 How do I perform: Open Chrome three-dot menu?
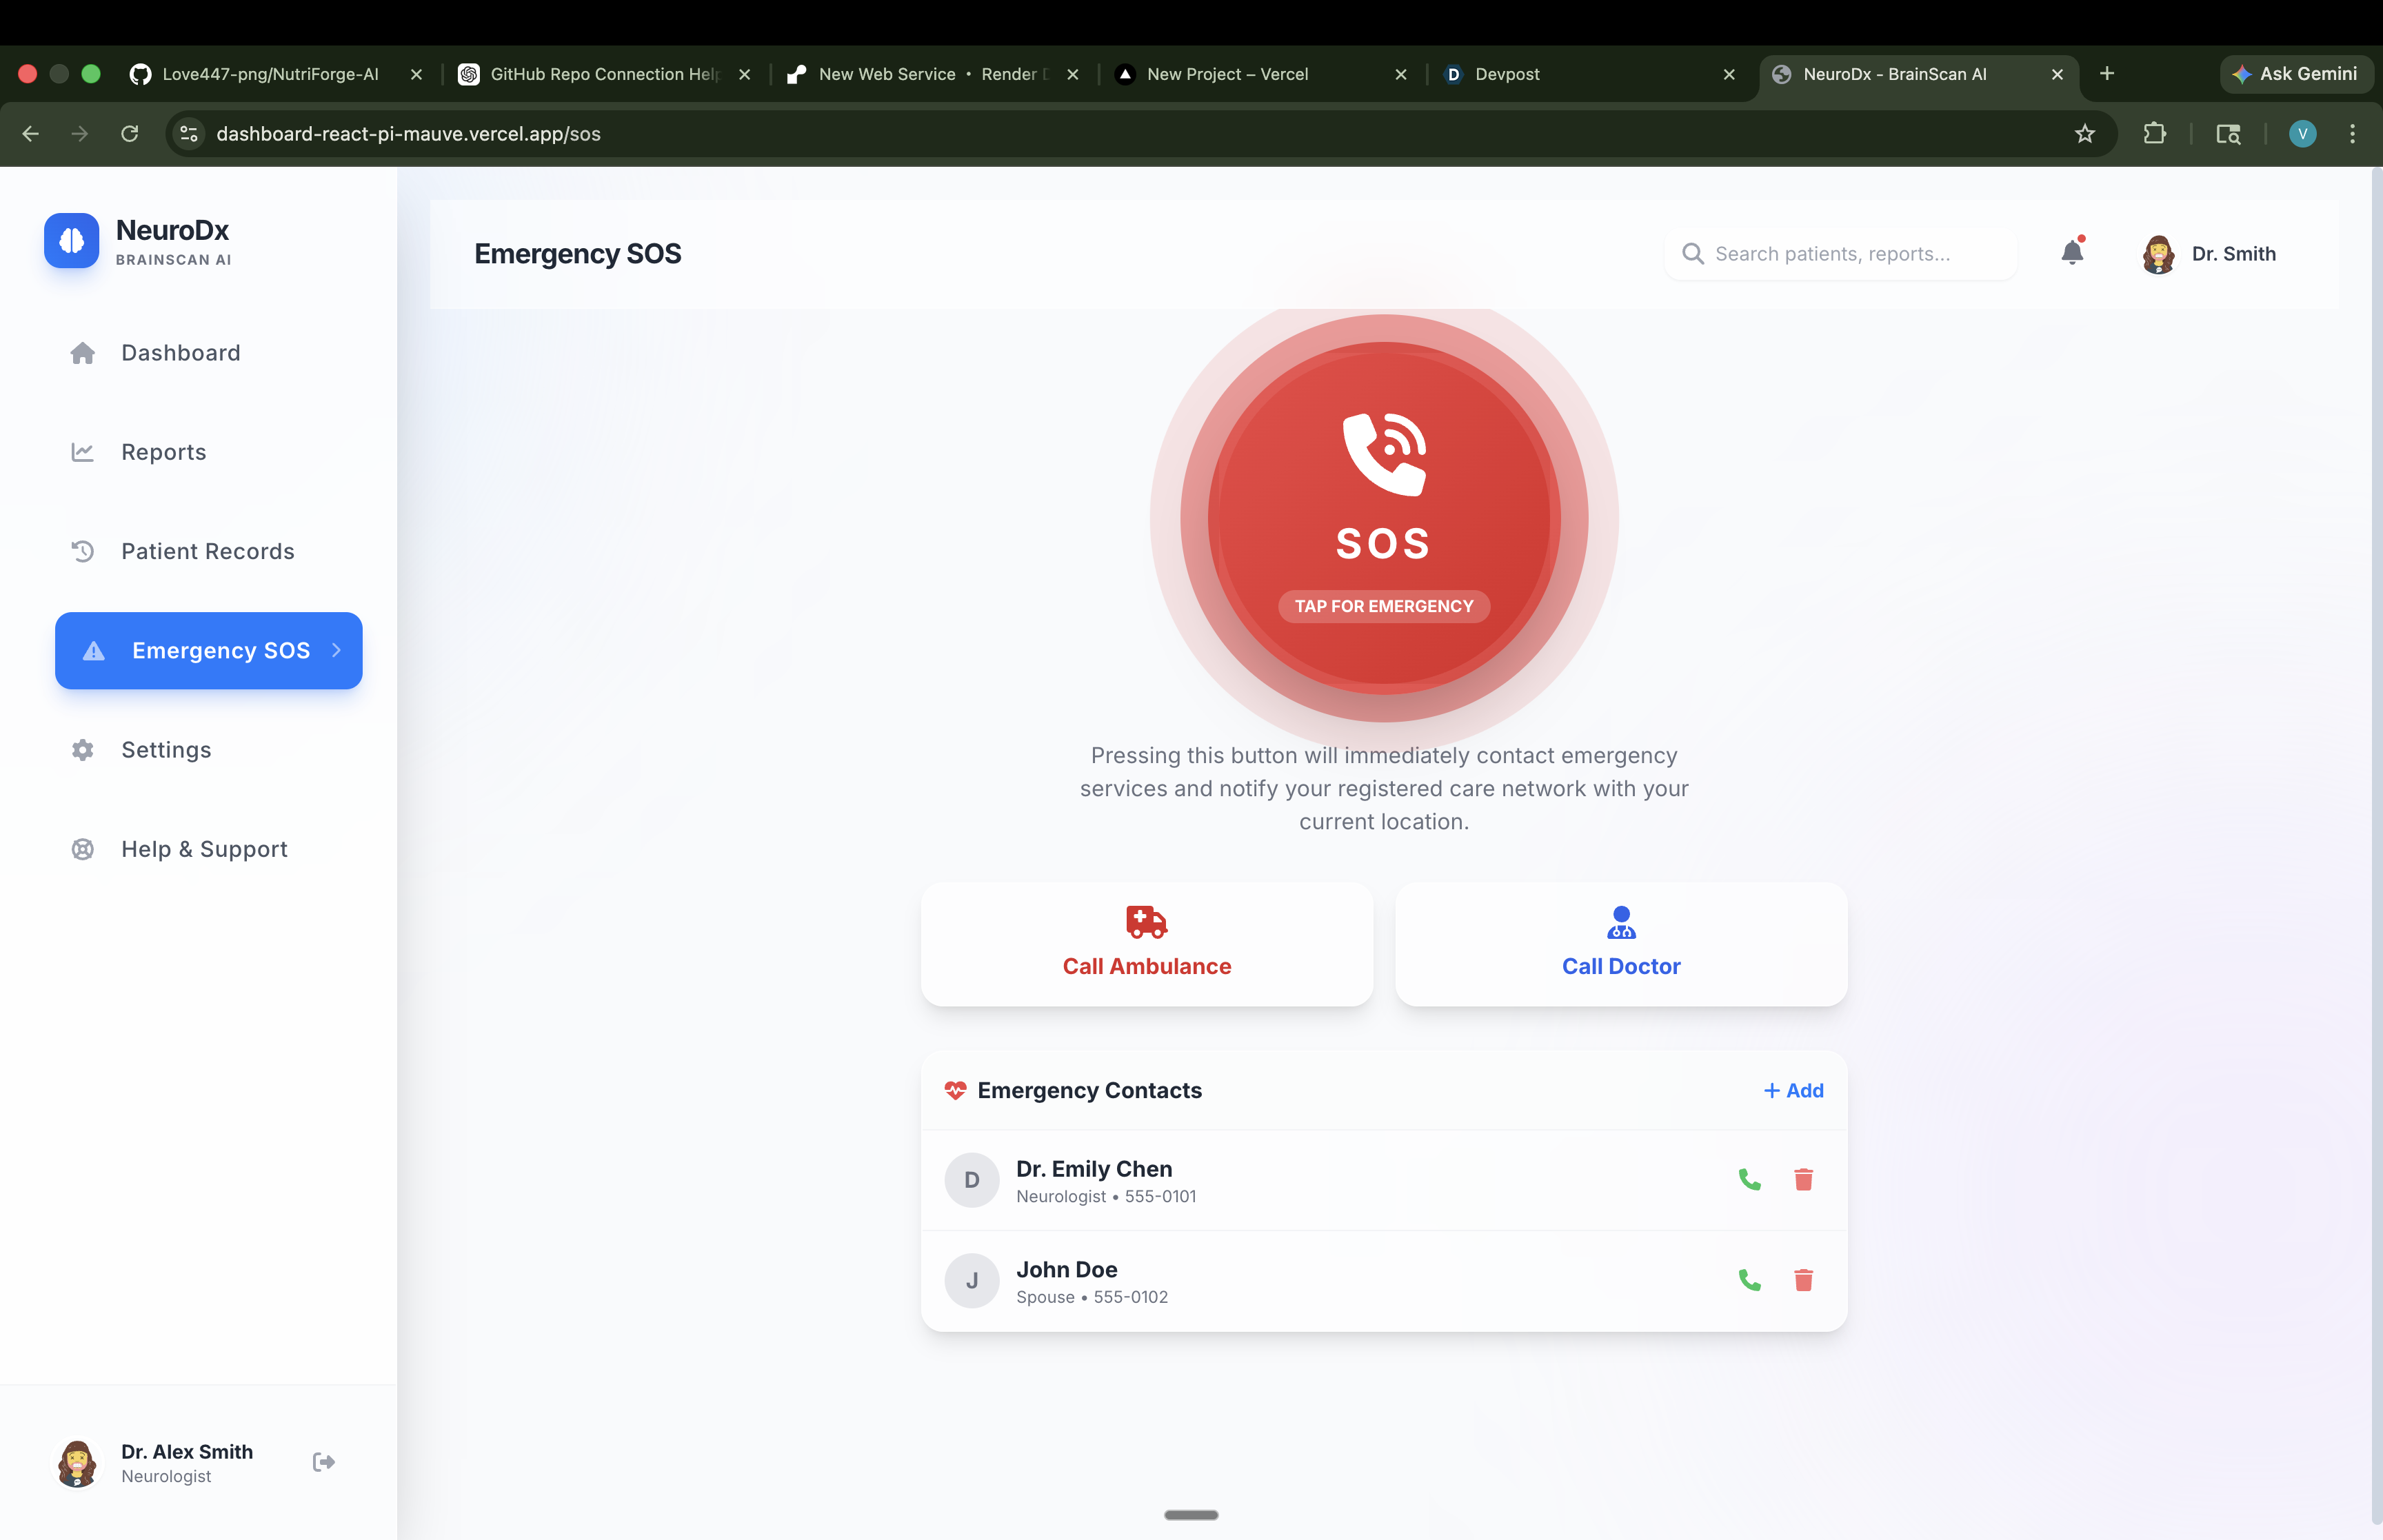2352,134
